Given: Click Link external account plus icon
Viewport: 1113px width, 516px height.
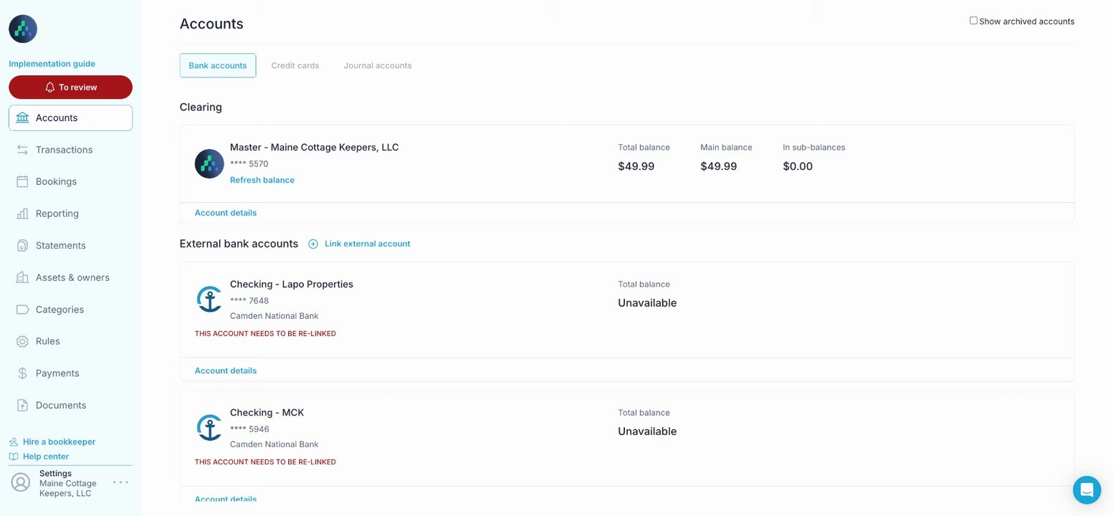Looking at the screenshot, I should click(313, 244).
